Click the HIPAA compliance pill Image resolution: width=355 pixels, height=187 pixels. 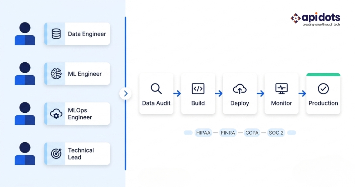click(x=203, y=133)
